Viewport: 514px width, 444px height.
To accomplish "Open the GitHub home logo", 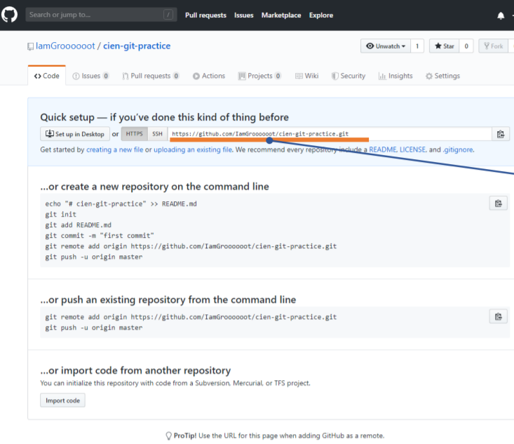I will [x=9, y=15].
